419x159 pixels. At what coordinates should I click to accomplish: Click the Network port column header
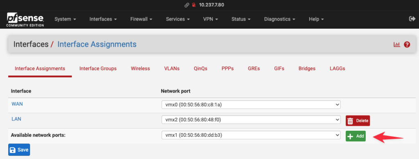pyautogui.click(x=176, y=91)
